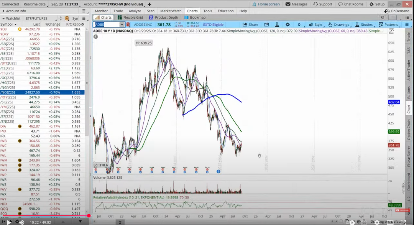Select the QQQ symbol in the watchlist
414x225 pixels.
[x=4, y=209]
